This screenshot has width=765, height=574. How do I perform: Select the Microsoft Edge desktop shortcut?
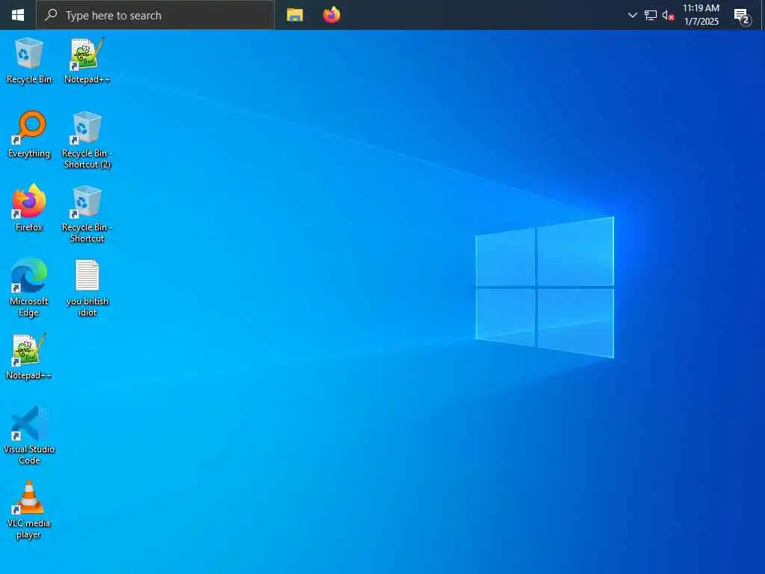29,288
